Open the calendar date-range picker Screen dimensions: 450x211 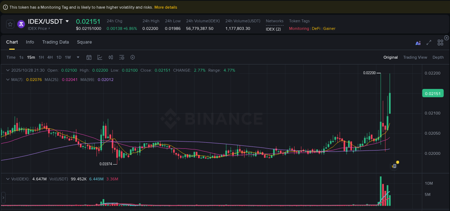click(89, 57)
